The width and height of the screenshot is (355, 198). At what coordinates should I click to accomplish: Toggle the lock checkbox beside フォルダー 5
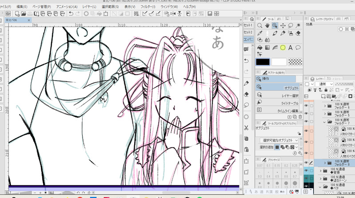(x=311, y=113)
